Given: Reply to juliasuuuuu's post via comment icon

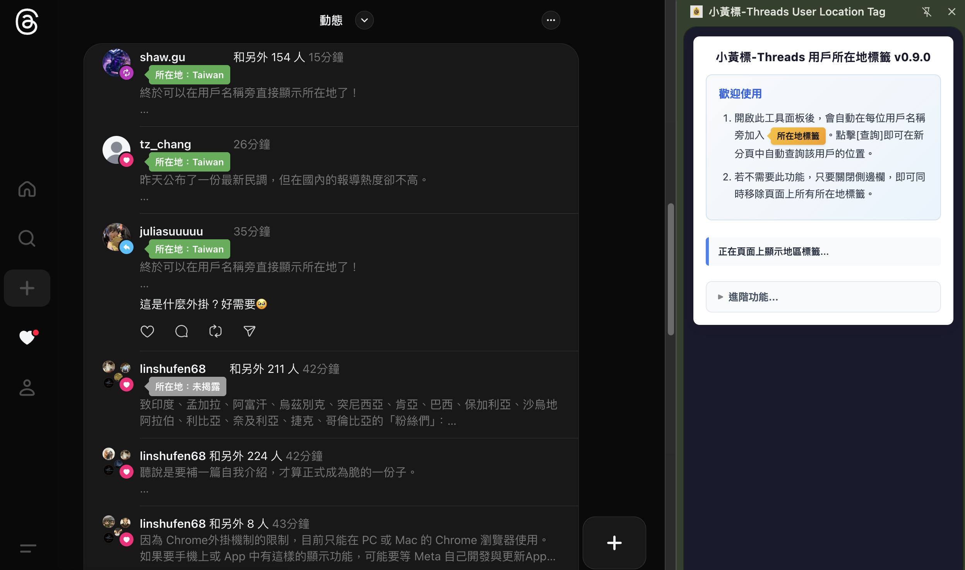Looking at the screenshot, I should (181, 331).
